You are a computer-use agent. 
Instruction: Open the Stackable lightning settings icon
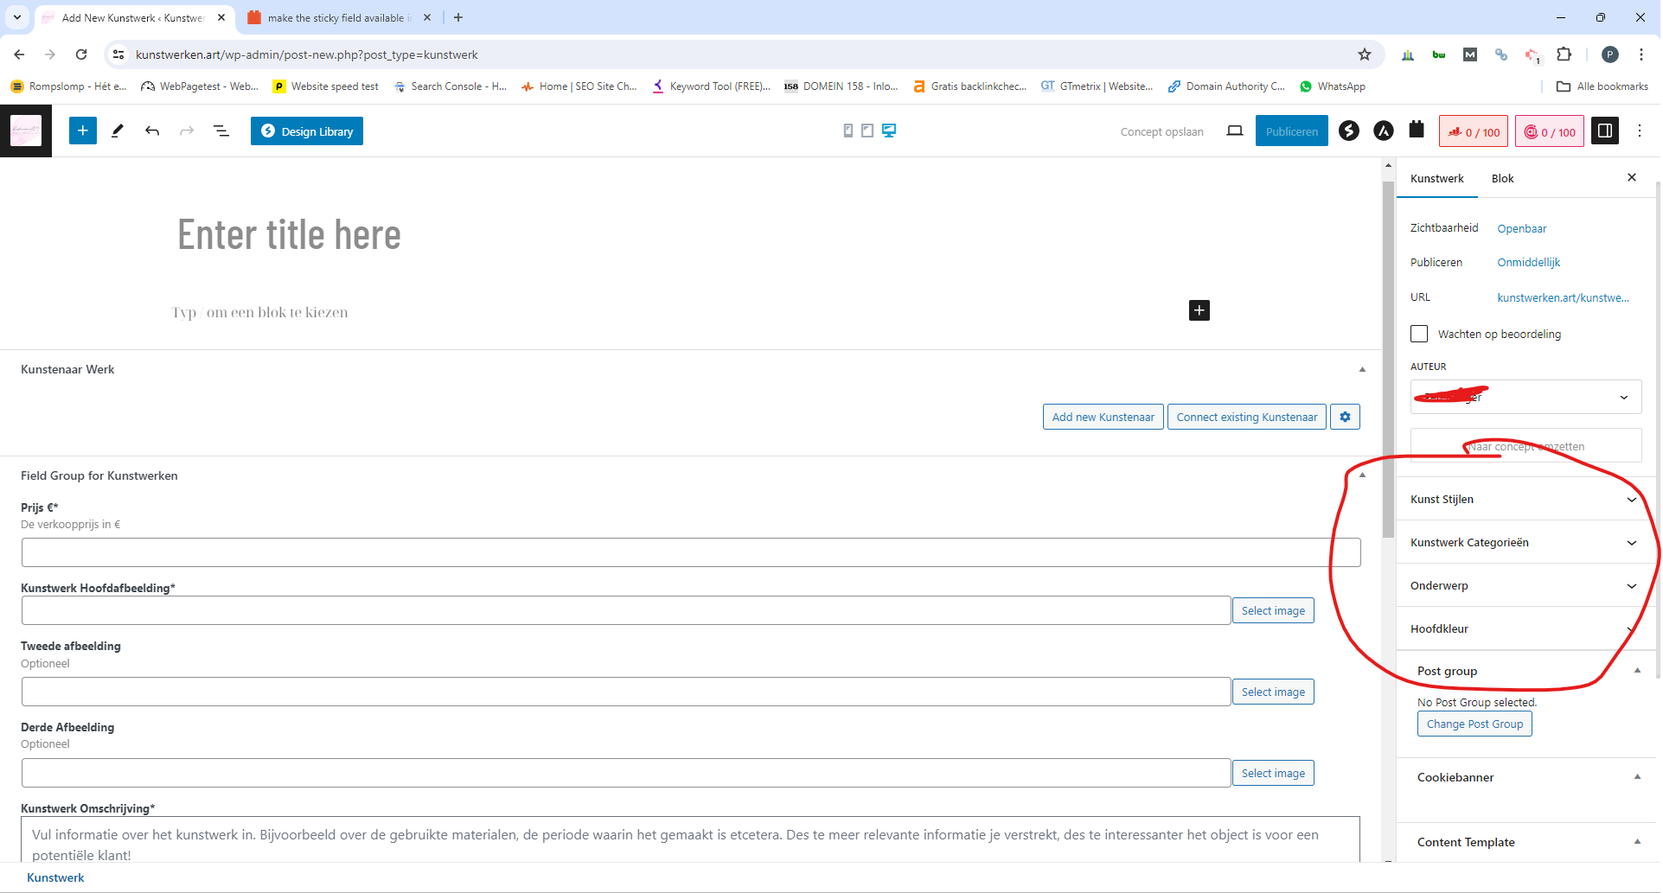[x=1349, y=131]
